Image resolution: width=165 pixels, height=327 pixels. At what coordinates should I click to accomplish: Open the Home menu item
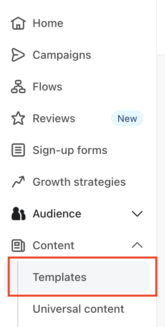[x=48, y=23]
